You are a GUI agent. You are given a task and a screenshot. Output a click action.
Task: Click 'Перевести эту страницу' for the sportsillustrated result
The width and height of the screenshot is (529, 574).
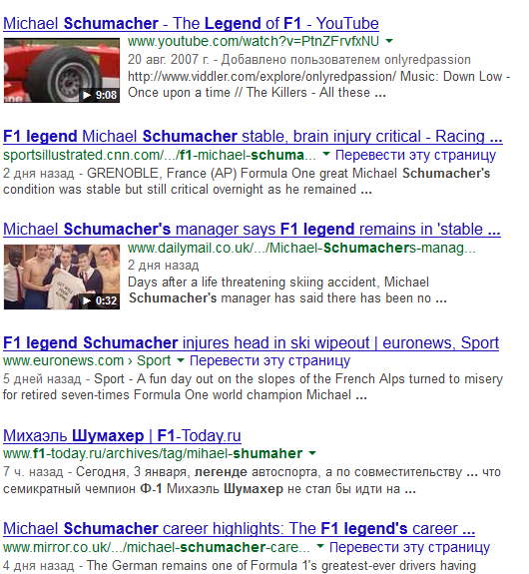(x=415, y=155)
